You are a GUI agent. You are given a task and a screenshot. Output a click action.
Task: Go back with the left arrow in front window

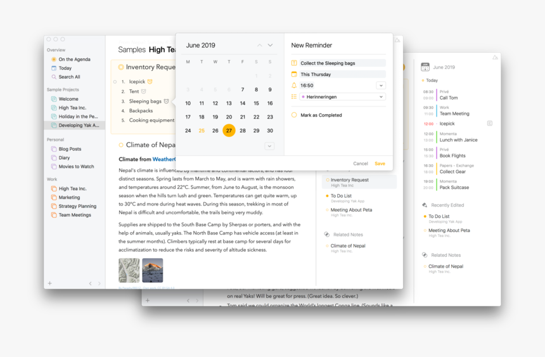tap(91, 283)
